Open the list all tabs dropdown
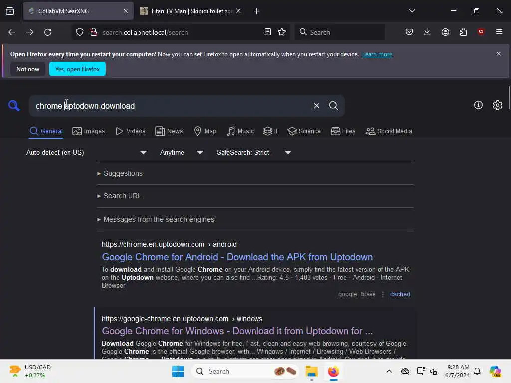The width and height of the screenshot is (511, 383). pos(412,11)
